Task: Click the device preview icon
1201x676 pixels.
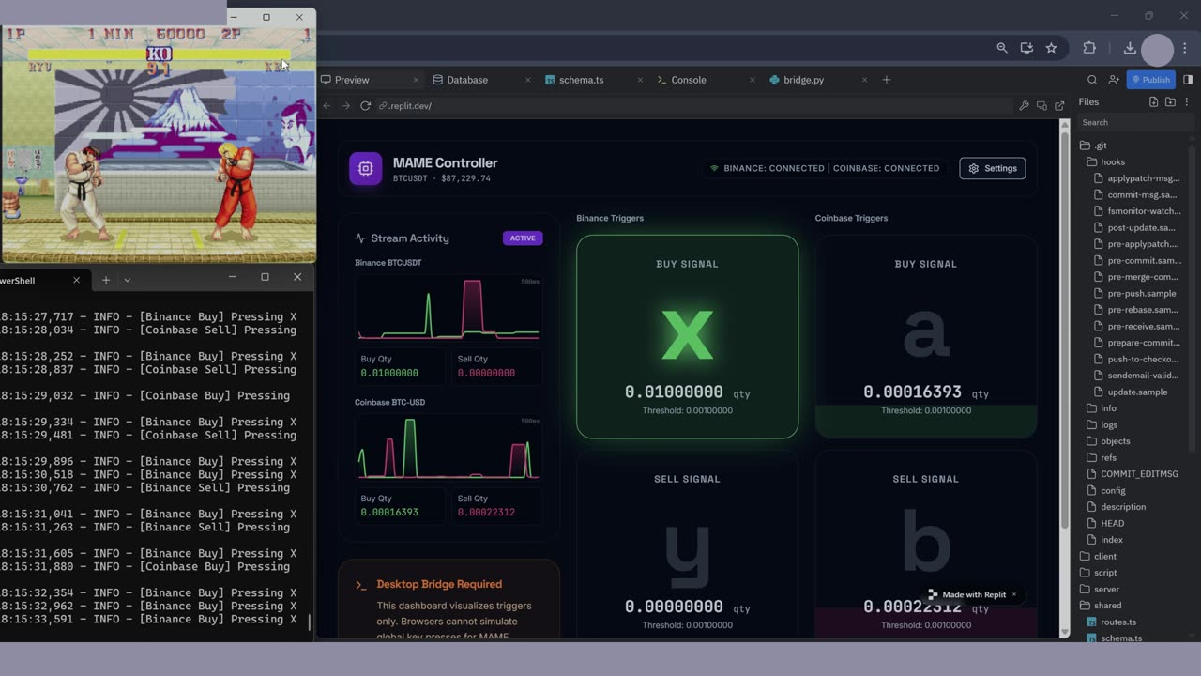Action: click(1041, 106)
